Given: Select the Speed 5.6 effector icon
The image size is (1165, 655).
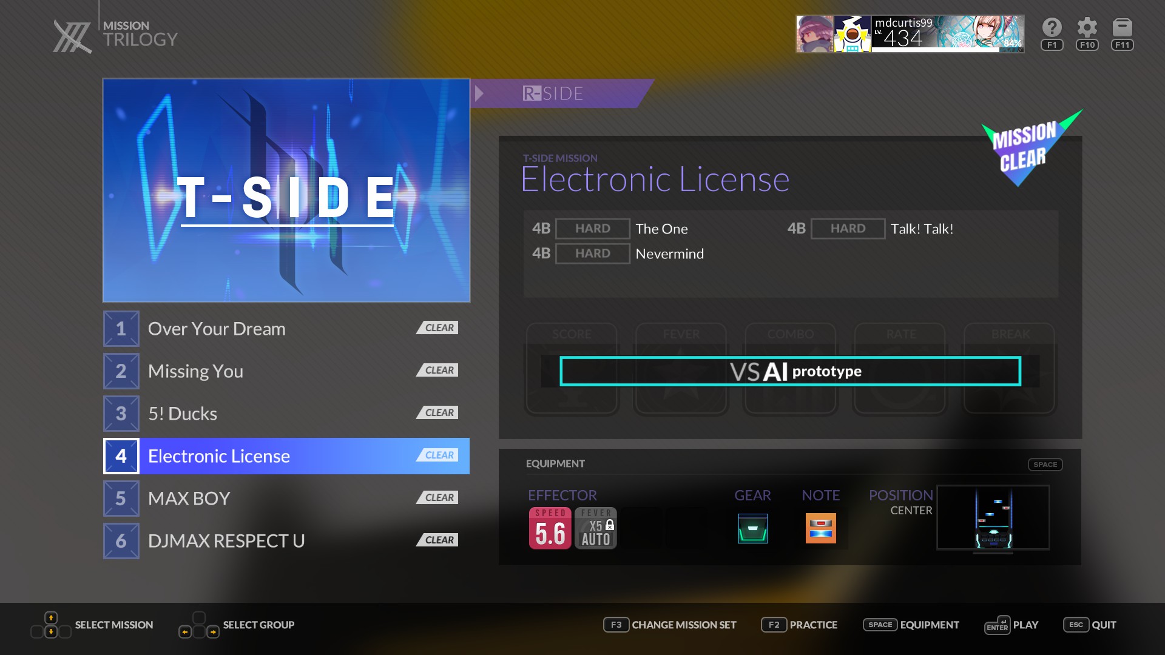Looking at the screenshot, I should pos(550,528).
